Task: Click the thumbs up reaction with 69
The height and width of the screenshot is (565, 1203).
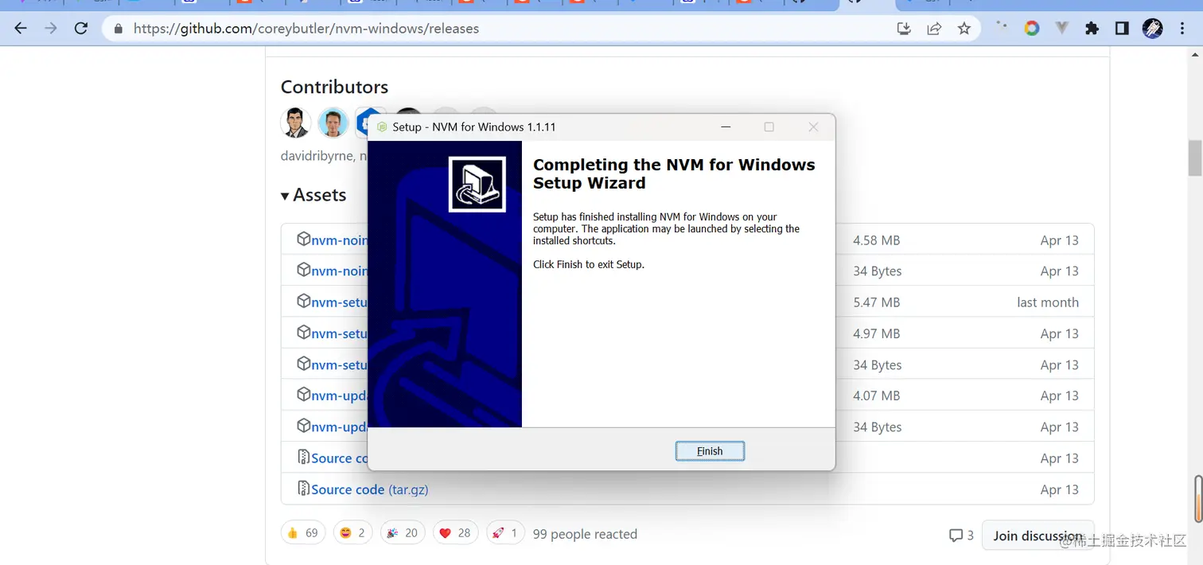Action: click(303, 533)
